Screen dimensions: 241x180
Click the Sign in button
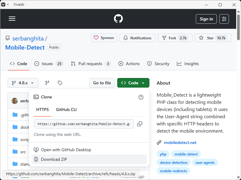206,19
